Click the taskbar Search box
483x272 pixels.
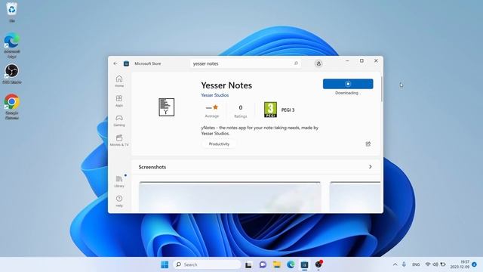(208, 264)
